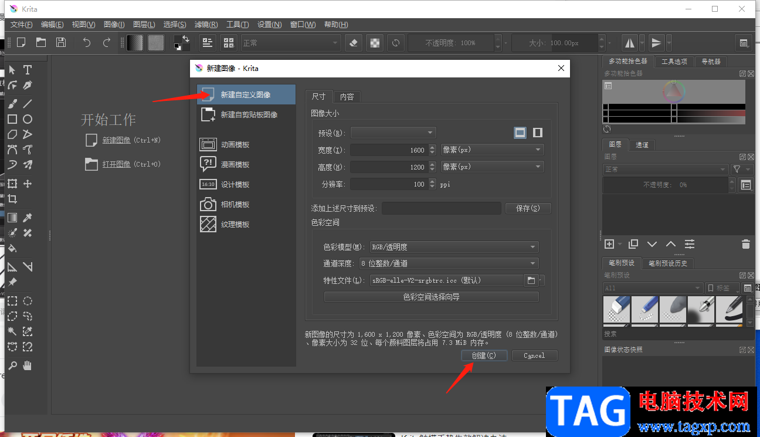Image resolution: width=760 pixels, height=437 pixels.
Task: Click the 创建(C) button
Action: tap(484, 355)
